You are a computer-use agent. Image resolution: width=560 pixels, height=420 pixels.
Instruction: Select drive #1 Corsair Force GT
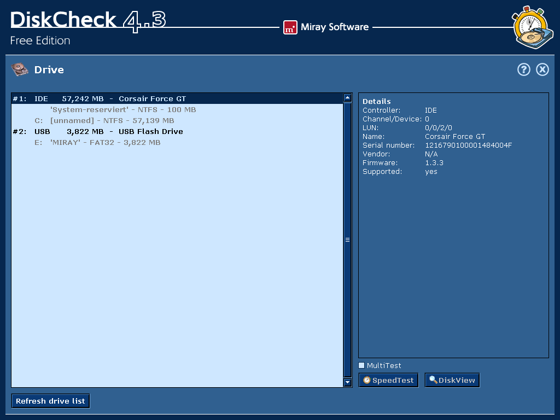[x=109, y=99]
